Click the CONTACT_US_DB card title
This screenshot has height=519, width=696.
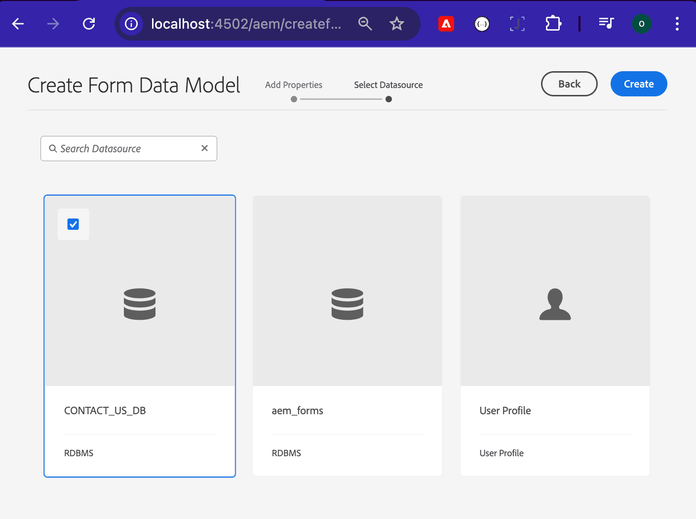tap(105, 411)
